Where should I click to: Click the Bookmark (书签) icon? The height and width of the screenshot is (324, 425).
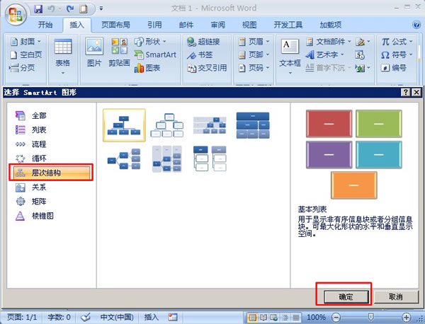[x=200, y=55]
